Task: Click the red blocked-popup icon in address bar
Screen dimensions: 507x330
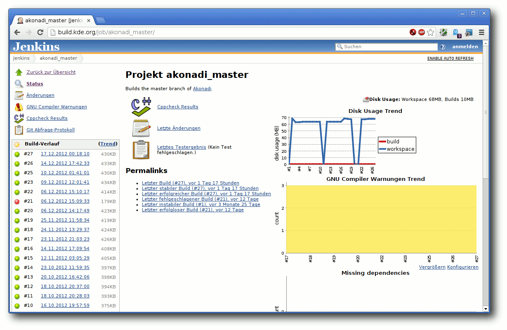Action: (413, 32)
